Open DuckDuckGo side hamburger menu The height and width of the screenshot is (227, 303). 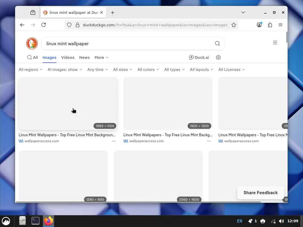coord(275,43)
